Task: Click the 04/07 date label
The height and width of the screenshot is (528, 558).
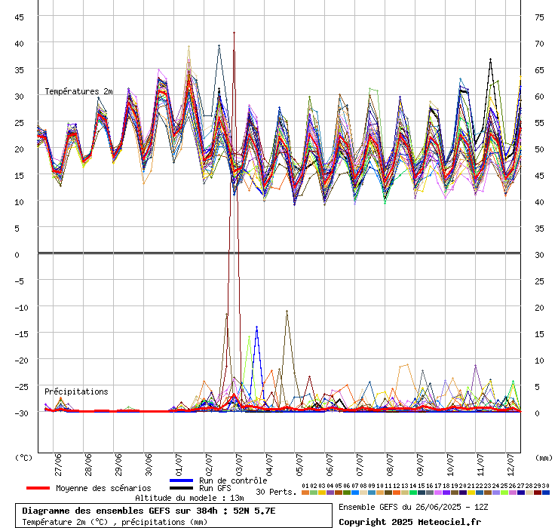Action: pos(269,465)
